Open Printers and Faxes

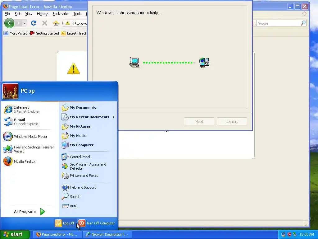pos(89,176)
